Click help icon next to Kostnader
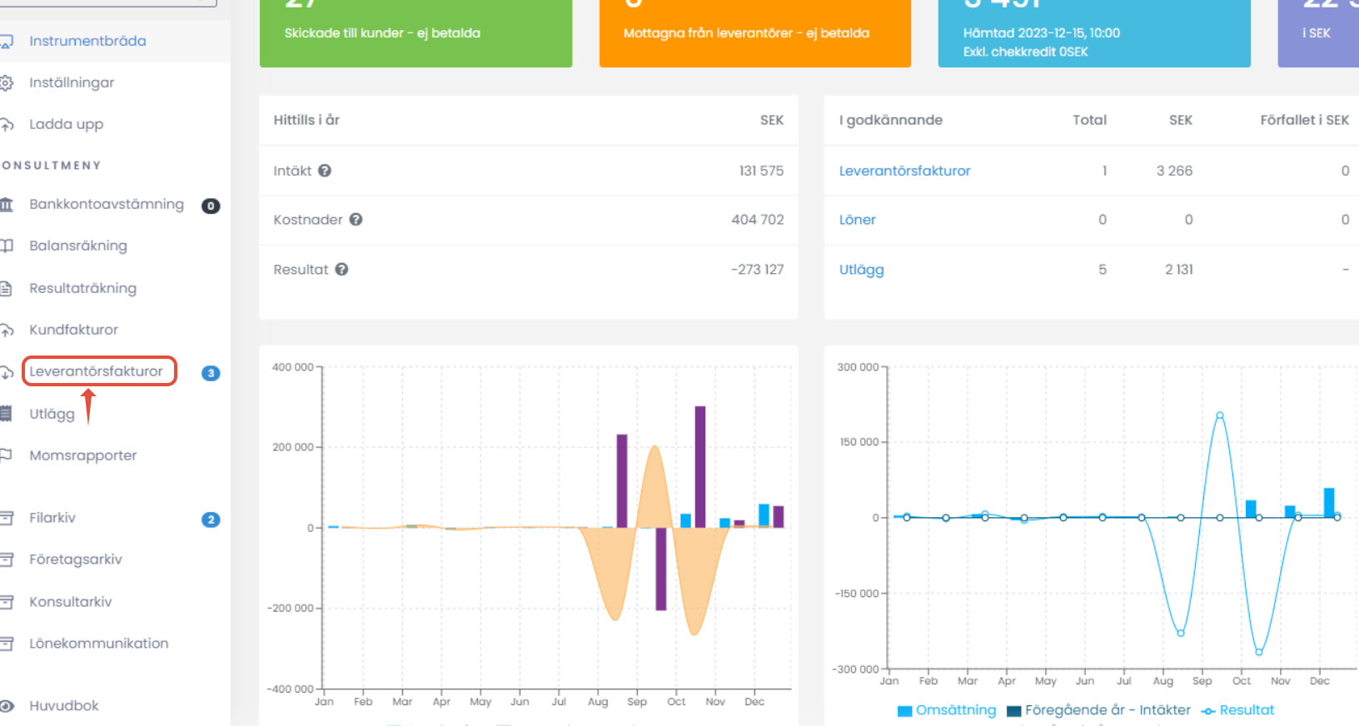Viewport: 1359px width, 726px height. click(x=356, y=220)
